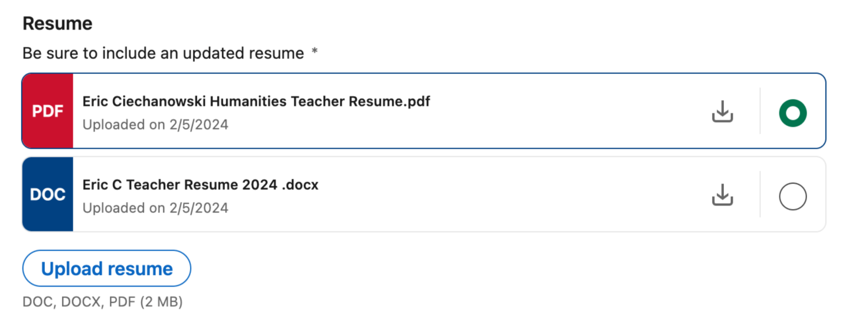849x332 pixels.
Task: Select the Humanities Teacher Resume.pdf radio button
Action: [x=792, y=113]
